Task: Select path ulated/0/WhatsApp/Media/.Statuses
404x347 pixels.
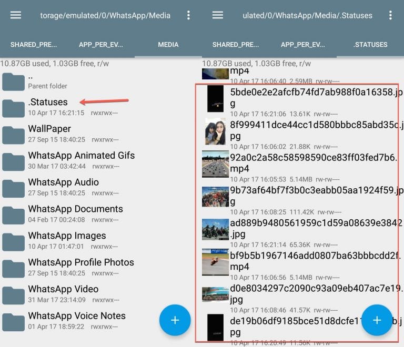Action: 307,15
